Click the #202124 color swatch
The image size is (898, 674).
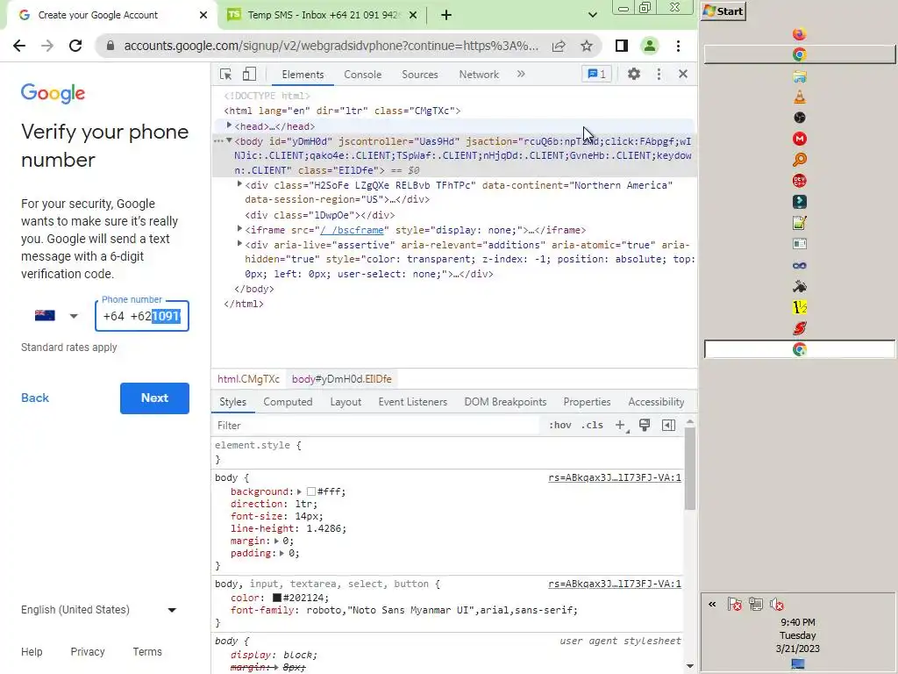point(276,598)
